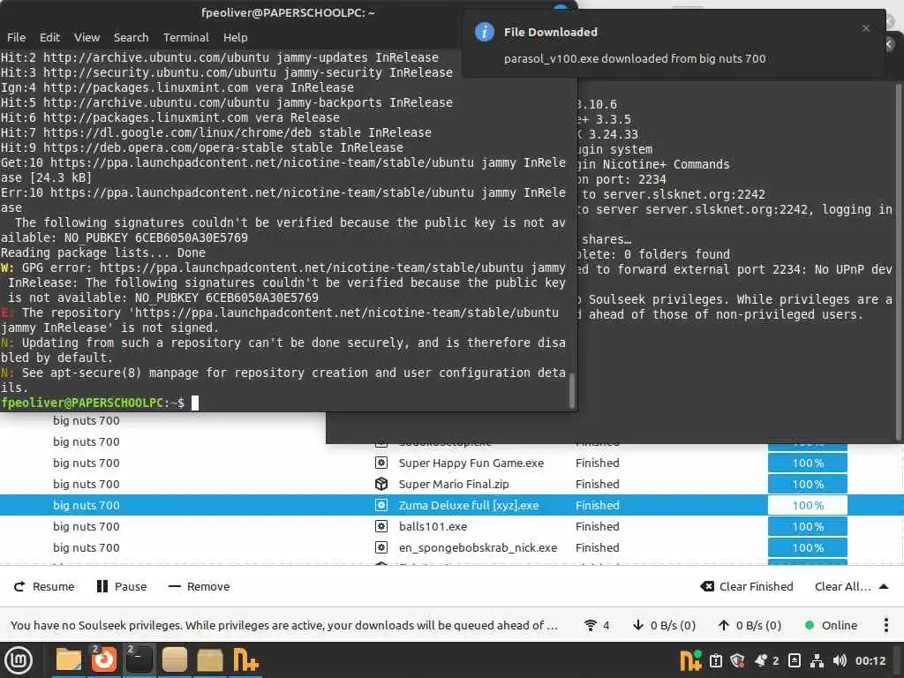Open the network connections tray icon
The height and width of the screenshot is (678, 904).
817,660
